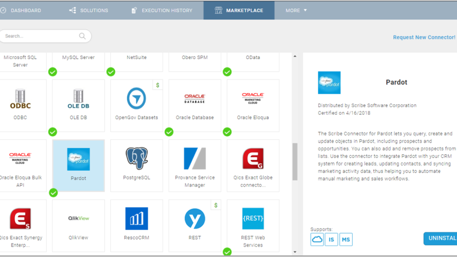Click the Distributed by Scribe Software Corporation text
The height and width of the screenshot is (257, 457).
[x=367, y=105]
